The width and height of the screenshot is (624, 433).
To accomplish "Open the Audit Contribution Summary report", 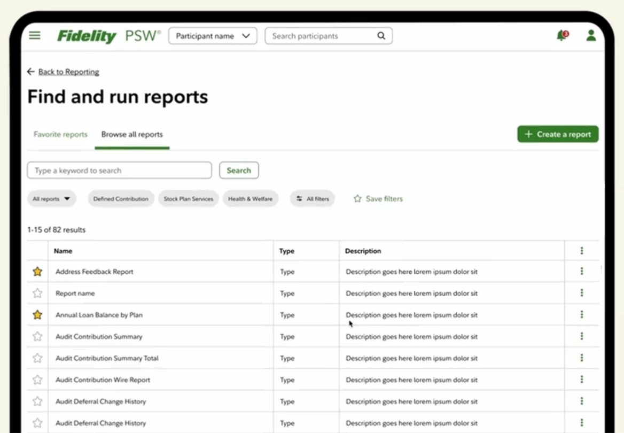I will click(99, 337).
